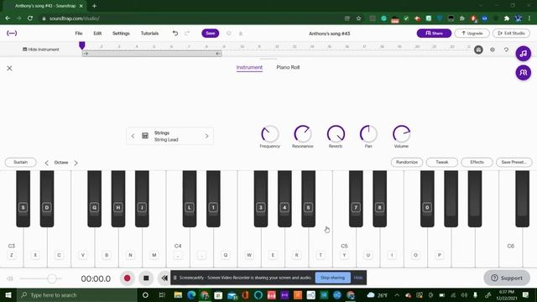Viewport: 537px width, 302px height.
Task: Play the black key labeled S
Action: (x=23, y=199)
